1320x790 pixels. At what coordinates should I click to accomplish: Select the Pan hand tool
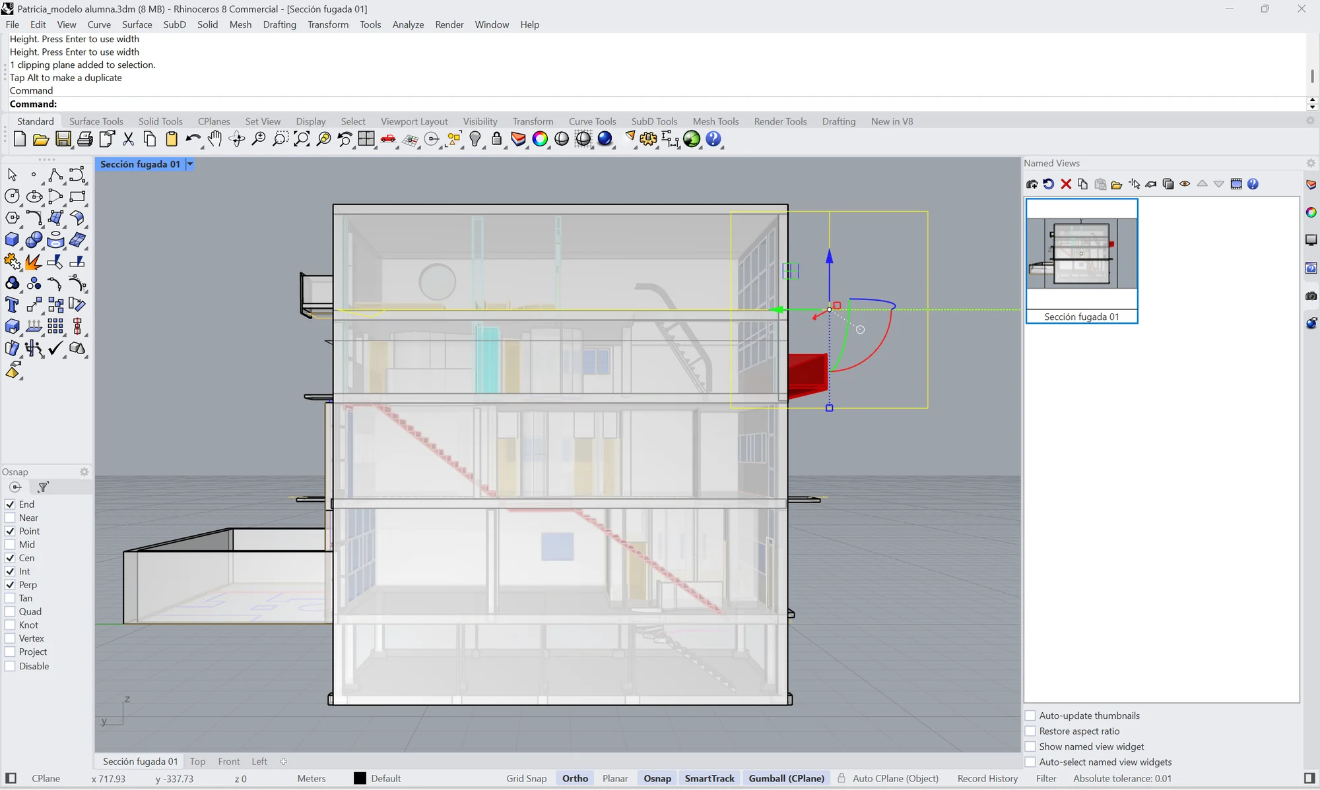pyautogui.click(x=214, y=139)
